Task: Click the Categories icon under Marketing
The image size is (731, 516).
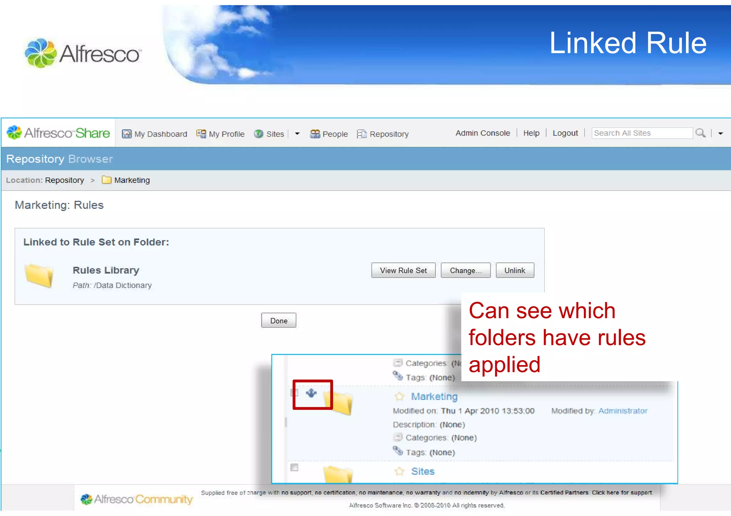Action: (398, 437)
